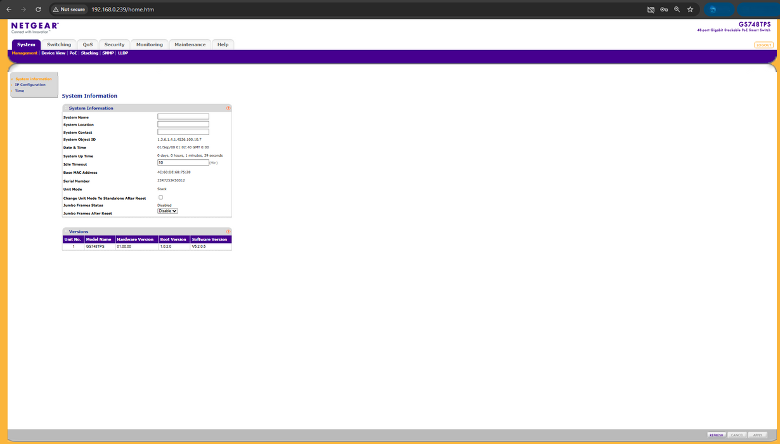Switch to the Switching tab
The width and height of the screenshot is (780, 444).
(x=59, y=44)
